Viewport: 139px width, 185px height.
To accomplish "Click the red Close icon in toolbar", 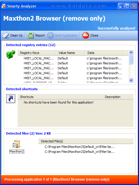I will click(86, 35).
